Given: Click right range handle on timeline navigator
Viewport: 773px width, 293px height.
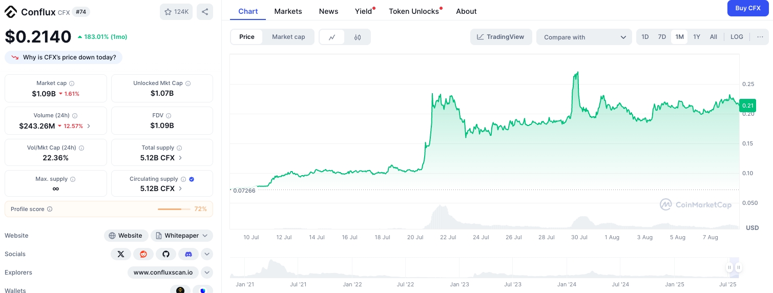Looking at the screenshot, I should click(739, 267).
